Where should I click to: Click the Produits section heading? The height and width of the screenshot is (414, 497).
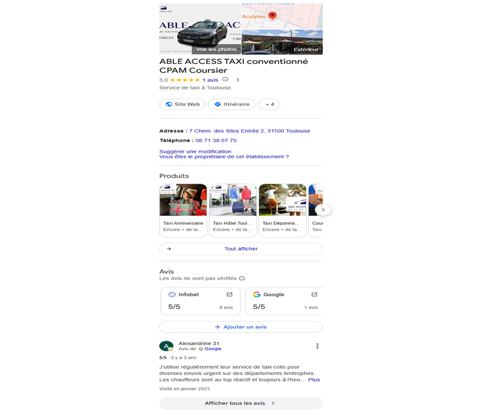[x=174, y=176]
